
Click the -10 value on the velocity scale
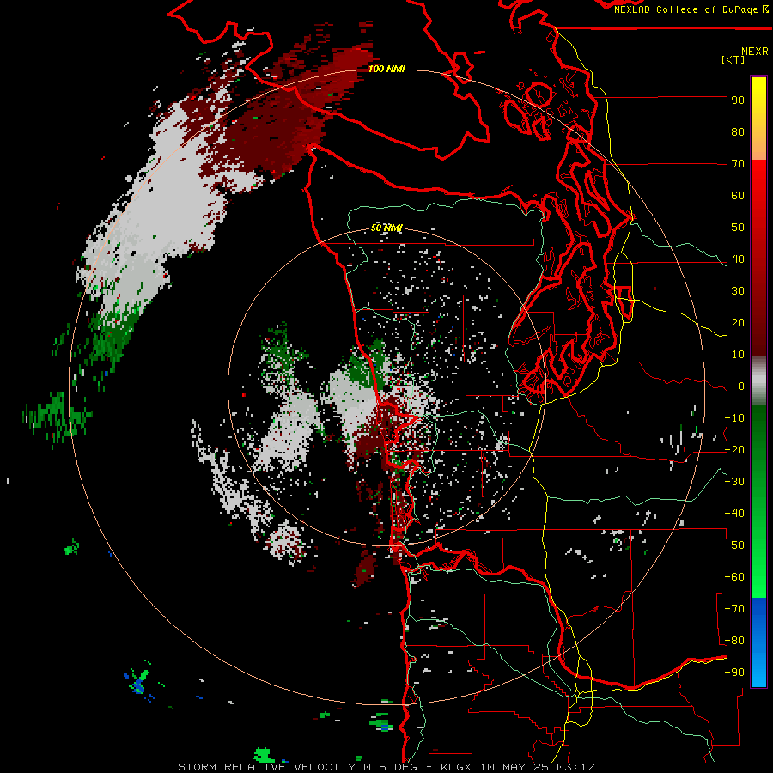[734, 417]
